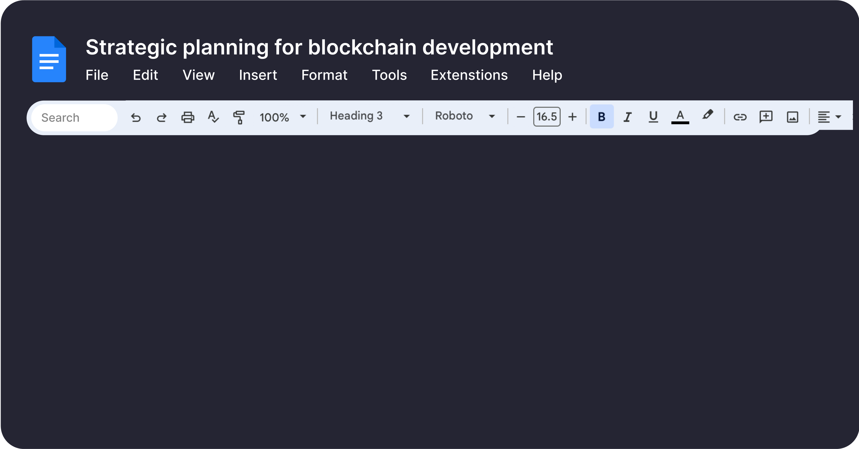This screenshot has width=859, height=449.
Task: Open the Insert menu
Action: (258, 75)
